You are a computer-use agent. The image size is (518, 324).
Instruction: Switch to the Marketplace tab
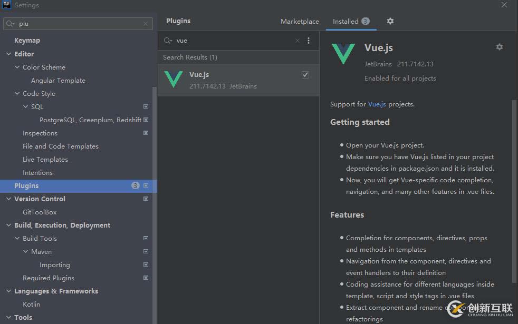pyautogui.click(x=300, y=22)
